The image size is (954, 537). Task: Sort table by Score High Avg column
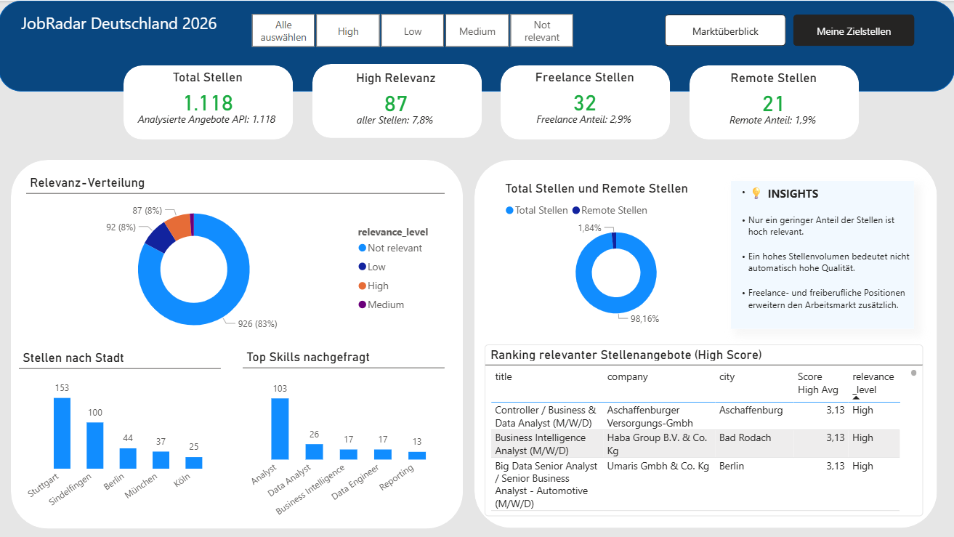[x=818, y=383]
